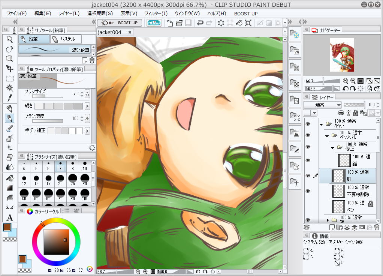Click the Clear layer dots icon in the toolbar

click(221, 23)
